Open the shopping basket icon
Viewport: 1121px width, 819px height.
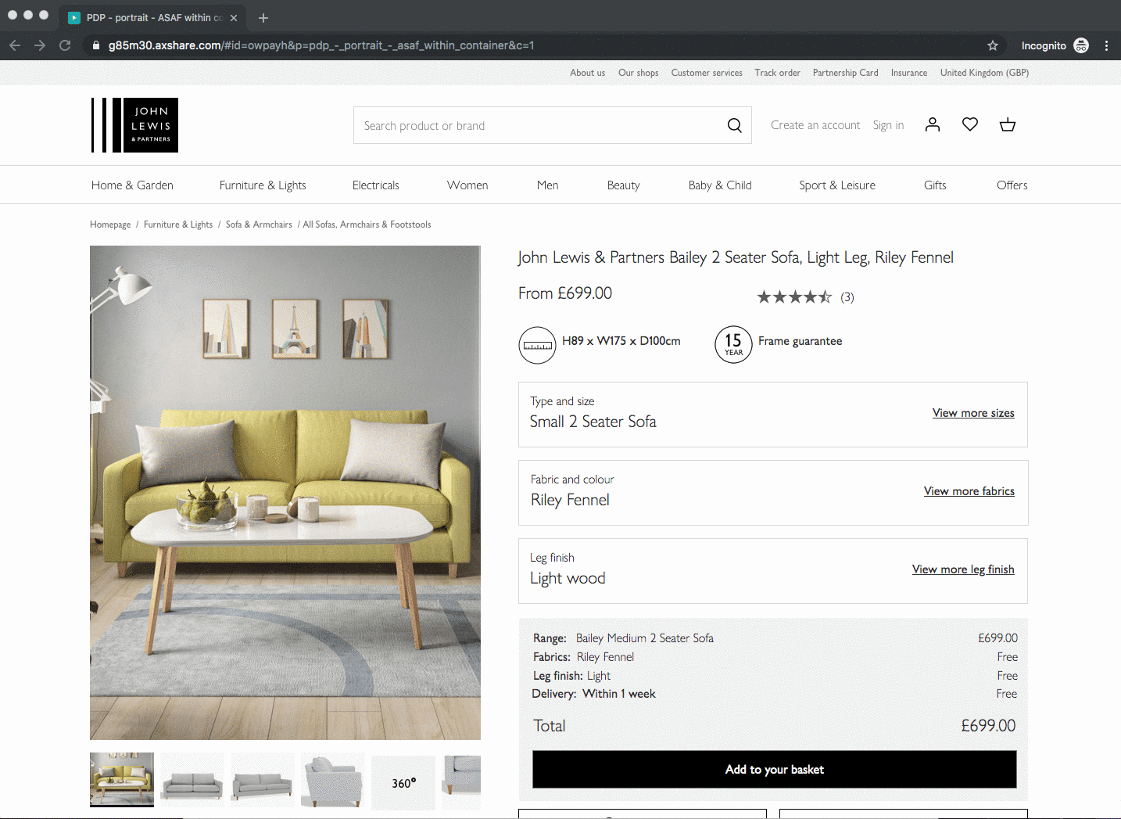(1008, 124)
